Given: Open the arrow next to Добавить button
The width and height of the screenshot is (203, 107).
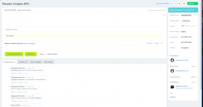Looking at the screenshot, I should [x=197, y=3].
